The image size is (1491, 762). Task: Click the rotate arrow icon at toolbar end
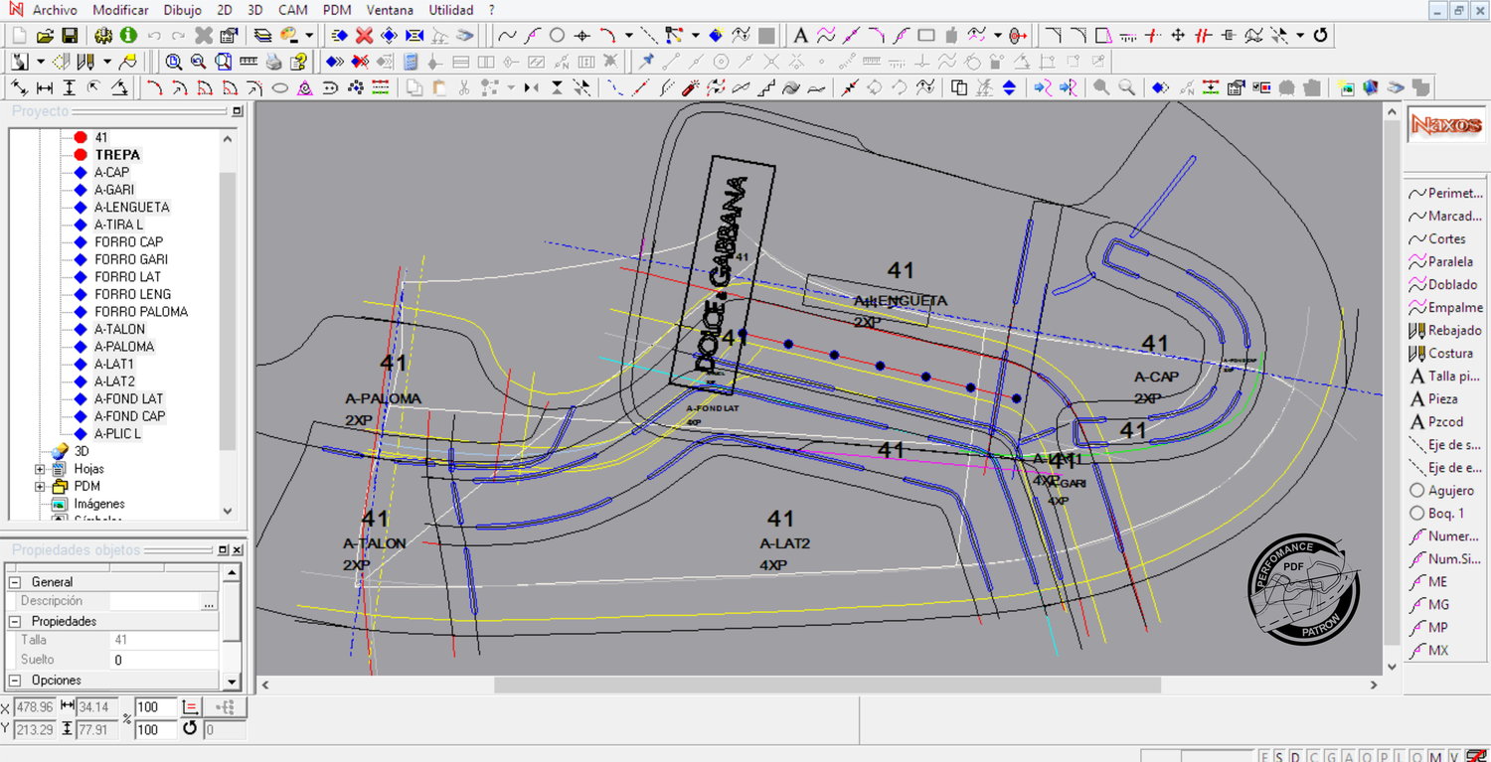tap(1321, 36)
